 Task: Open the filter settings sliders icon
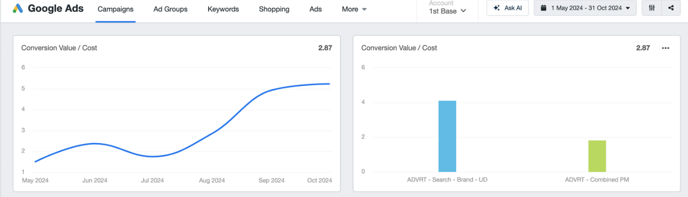tap(652, 8)
